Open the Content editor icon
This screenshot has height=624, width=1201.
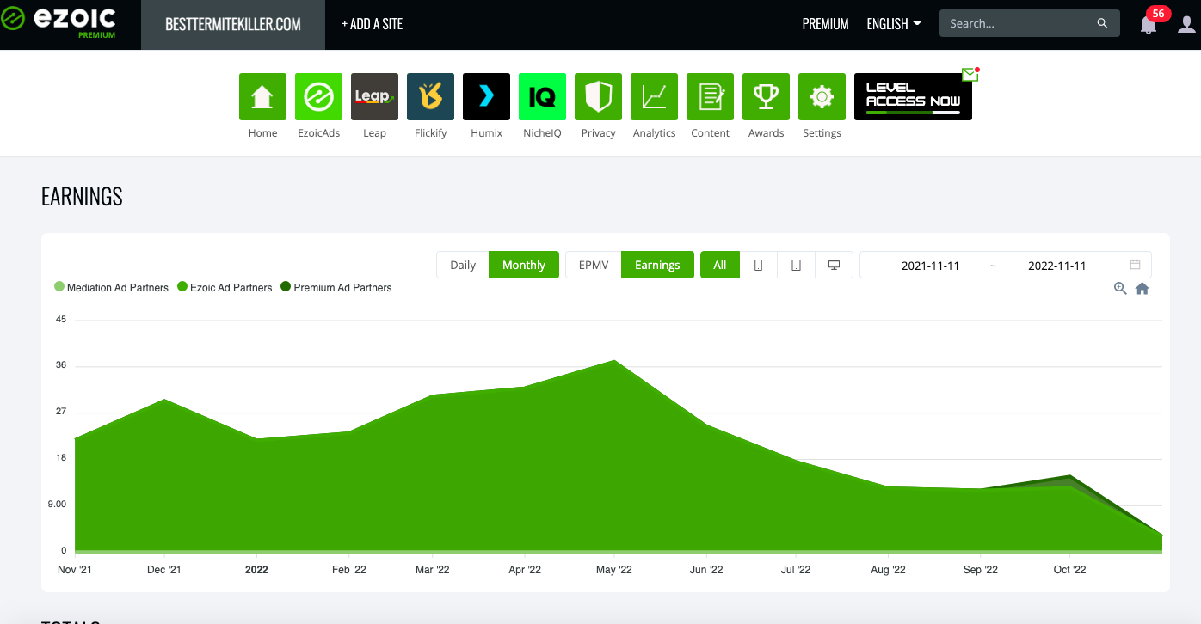click(x=710, y=96)
